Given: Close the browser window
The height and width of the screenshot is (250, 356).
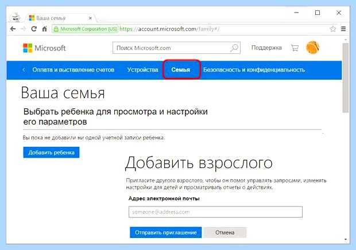Looking at the screenshot, I should pyautogui.click(x=339, y=13).
